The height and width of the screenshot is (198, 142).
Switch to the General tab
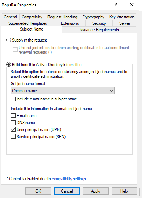pos(10,17)
